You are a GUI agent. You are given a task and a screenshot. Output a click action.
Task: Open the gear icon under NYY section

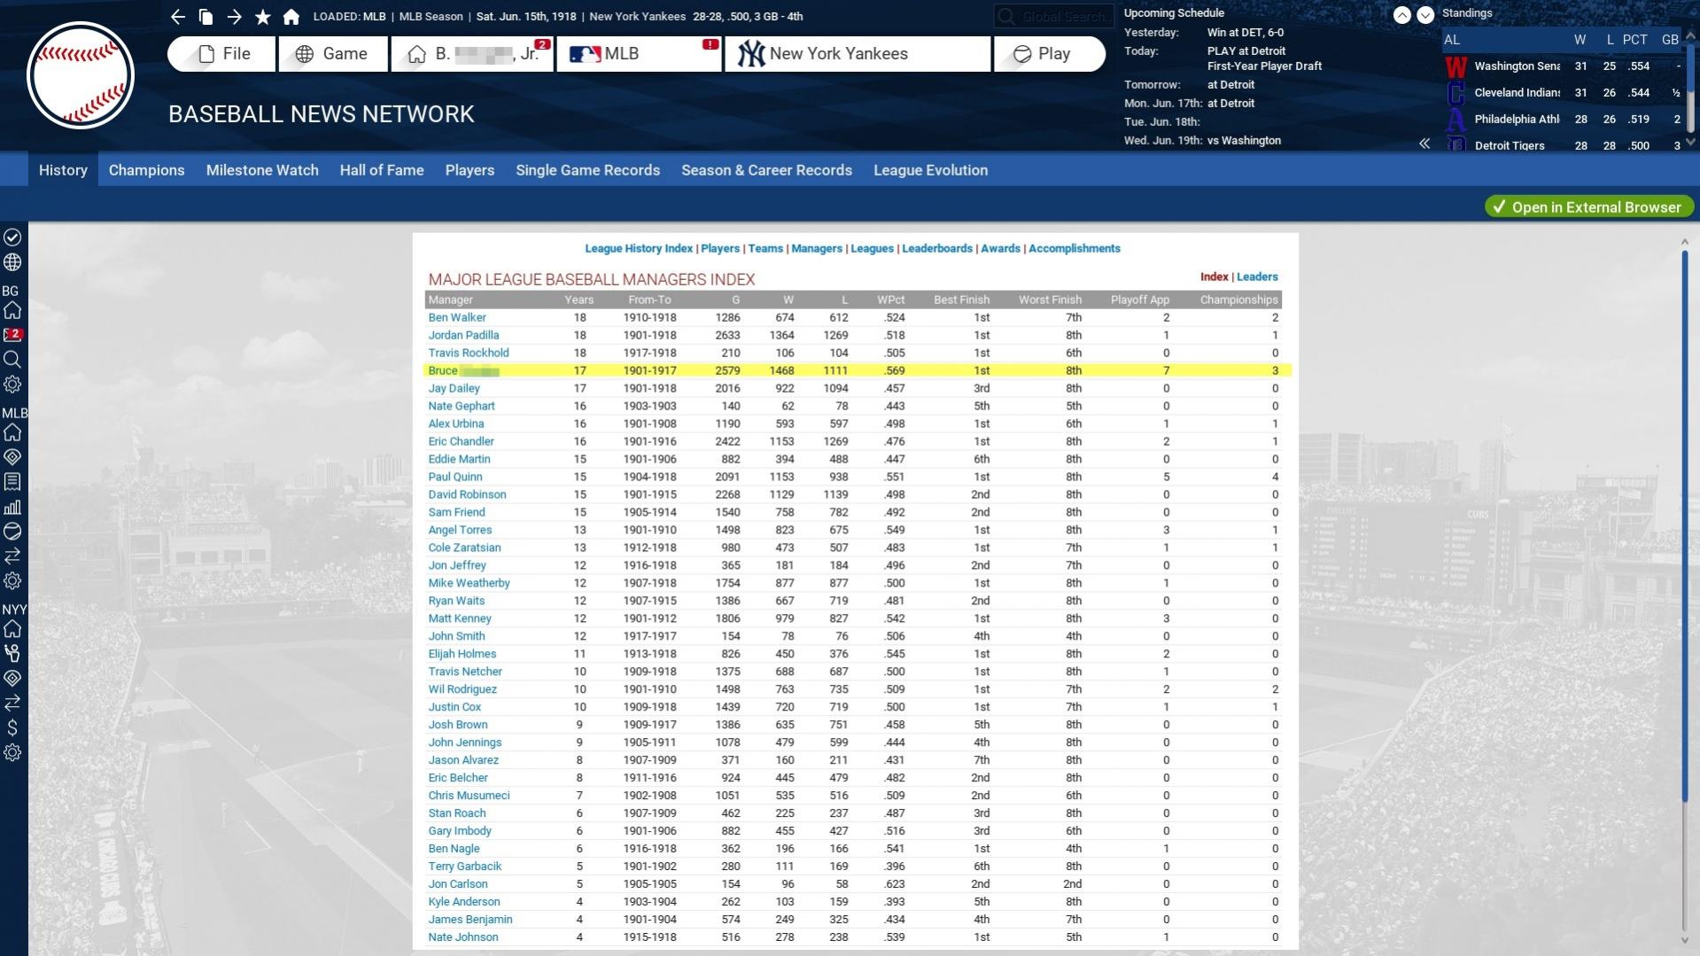12,753
